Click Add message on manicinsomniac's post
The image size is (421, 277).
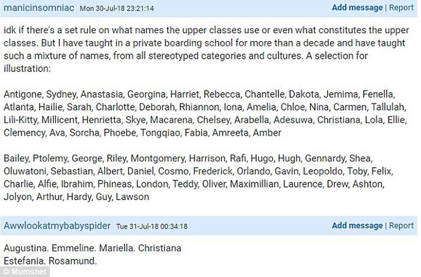click(x=357, y=7)
